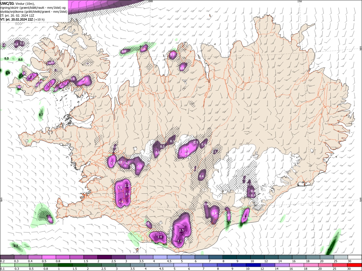The width and height of the screenshot is (362, 271).
Task: Select the bright pink snow swatch between 0.5 and 0.8
Action: point(49,257)
